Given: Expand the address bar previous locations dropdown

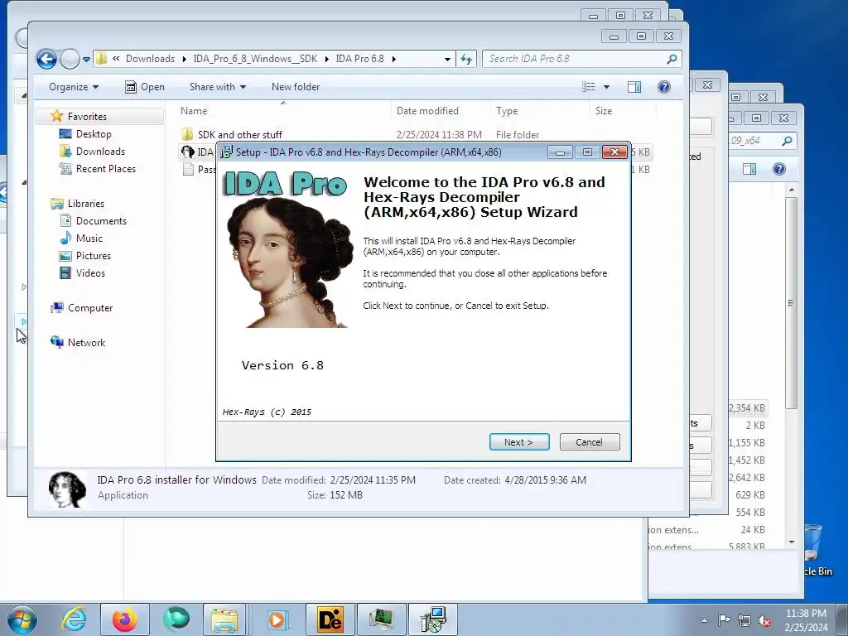Looking at the screenshot, I should [x=447, y=59].
